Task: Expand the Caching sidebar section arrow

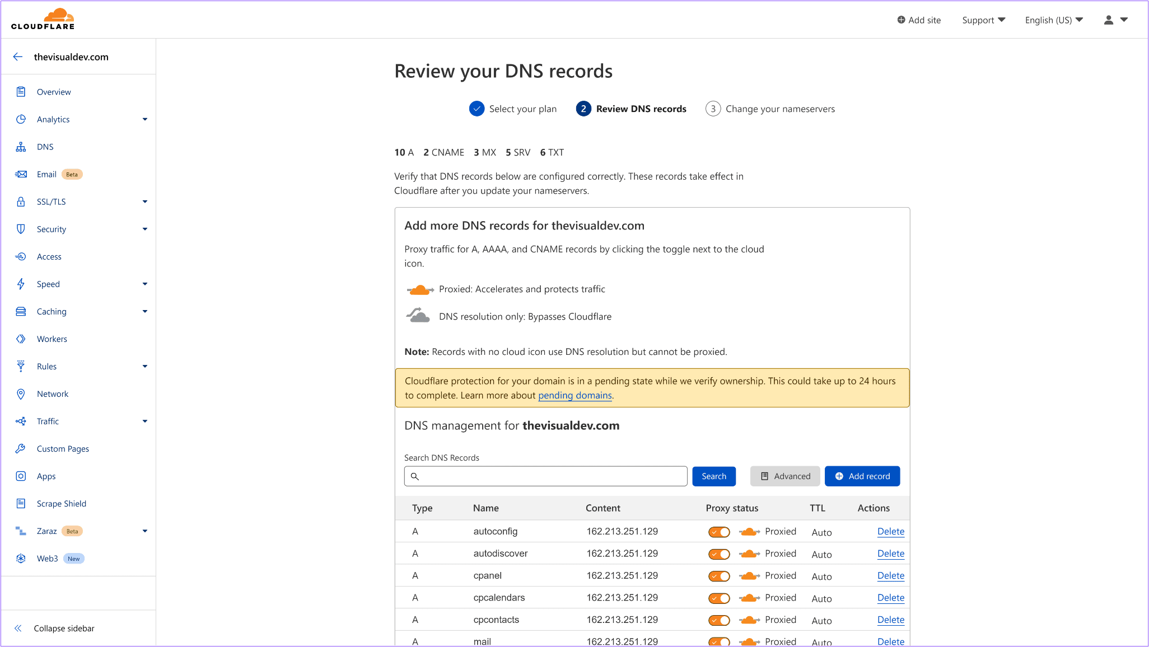Action: (x=145, y=311)
